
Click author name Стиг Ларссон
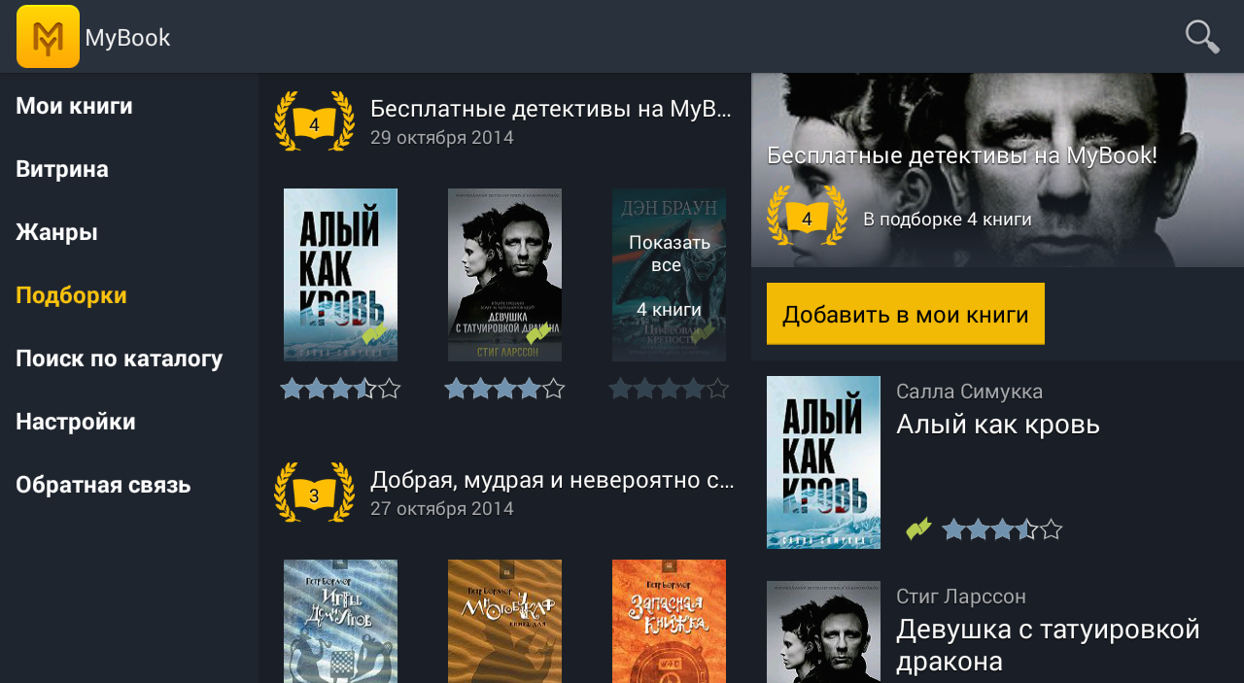961,597
